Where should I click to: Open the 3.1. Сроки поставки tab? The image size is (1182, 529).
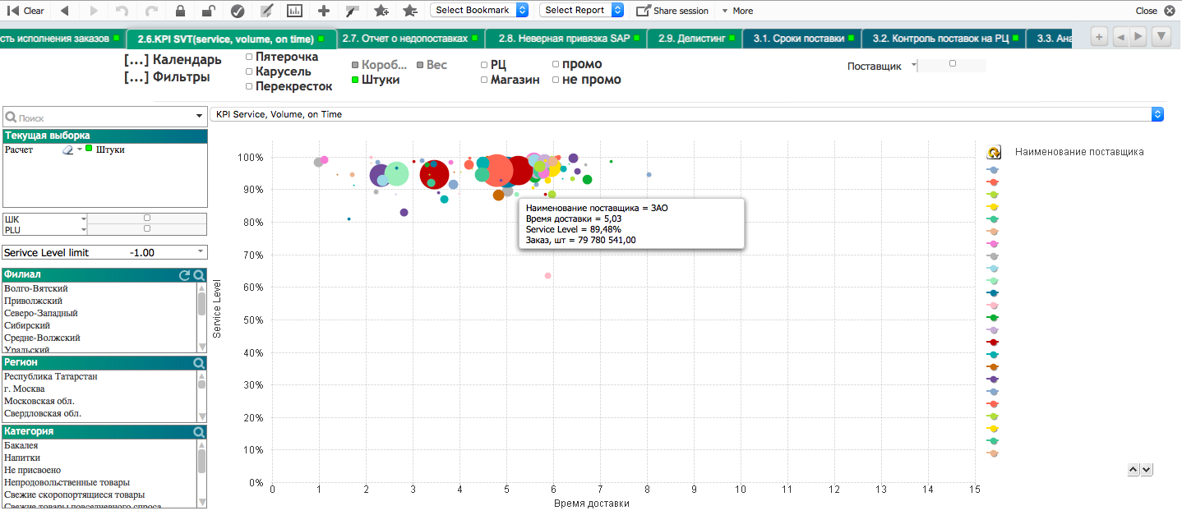[x=799, y=39]
